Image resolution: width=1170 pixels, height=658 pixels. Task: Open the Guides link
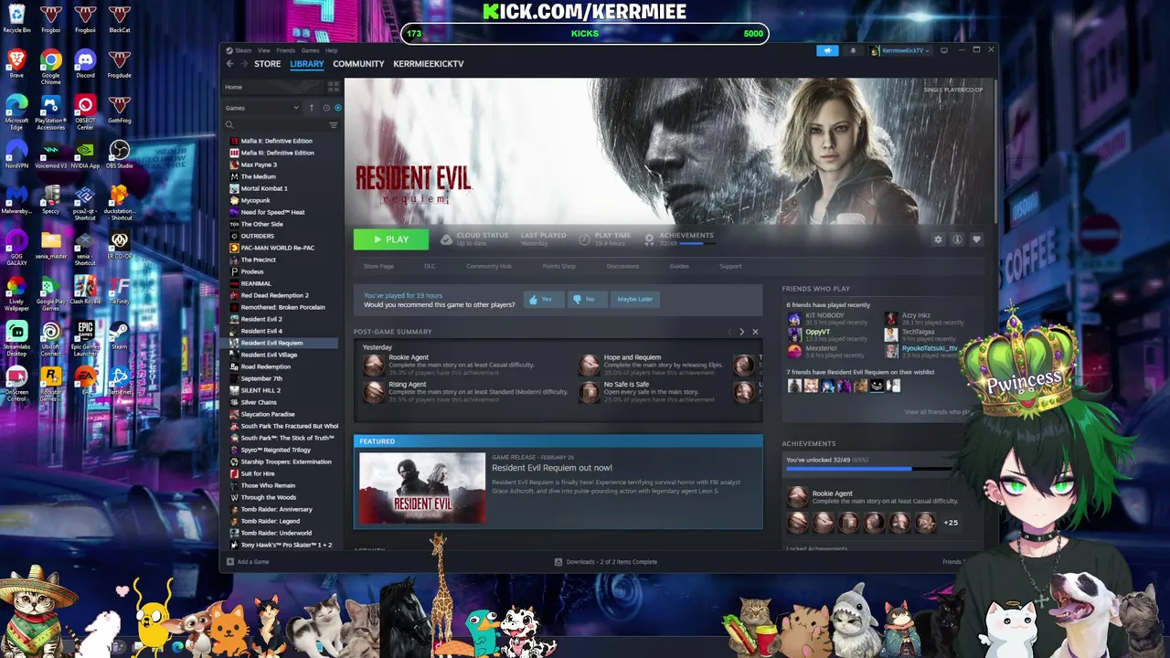pyautogui.click(x=679, y=266)
